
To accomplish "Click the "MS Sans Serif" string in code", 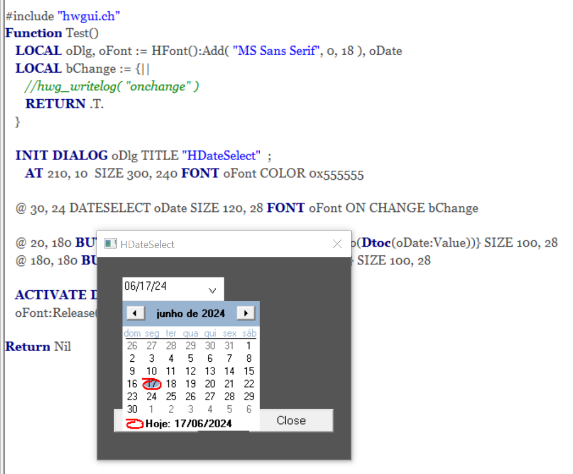I will (x=276, y=51).
